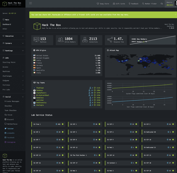Click the hamburger sidebar toggle icon
The width and height of the screenshot is (177, 173).
(30, 3)
